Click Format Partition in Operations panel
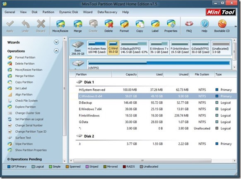The width and height of the screenshot is (241, 179). 25,57
